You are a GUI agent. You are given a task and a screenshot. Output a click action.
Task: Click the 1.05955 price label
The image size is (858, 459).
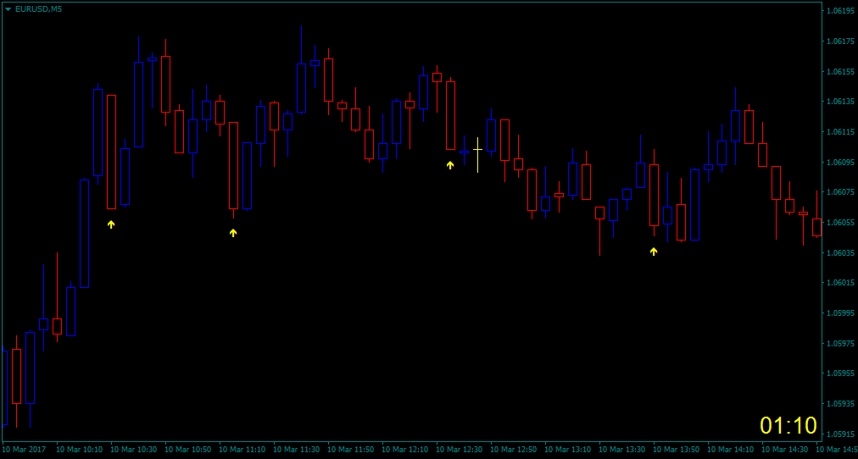coord(842,373)
